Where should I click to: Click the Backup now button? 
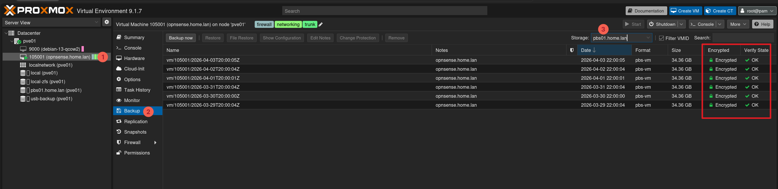point(181,38)
